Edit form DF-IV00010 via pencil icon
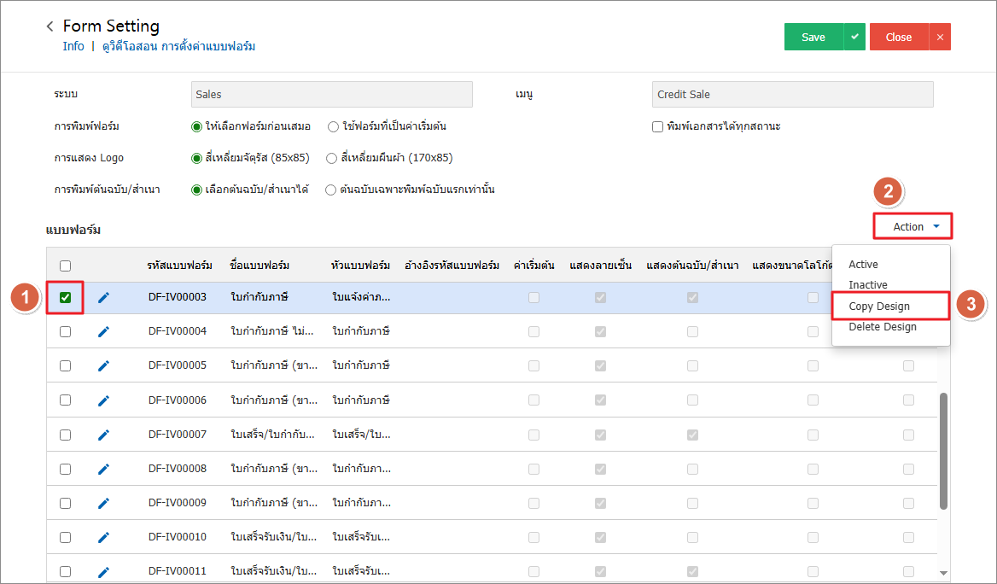 click(x=104, y=537)
